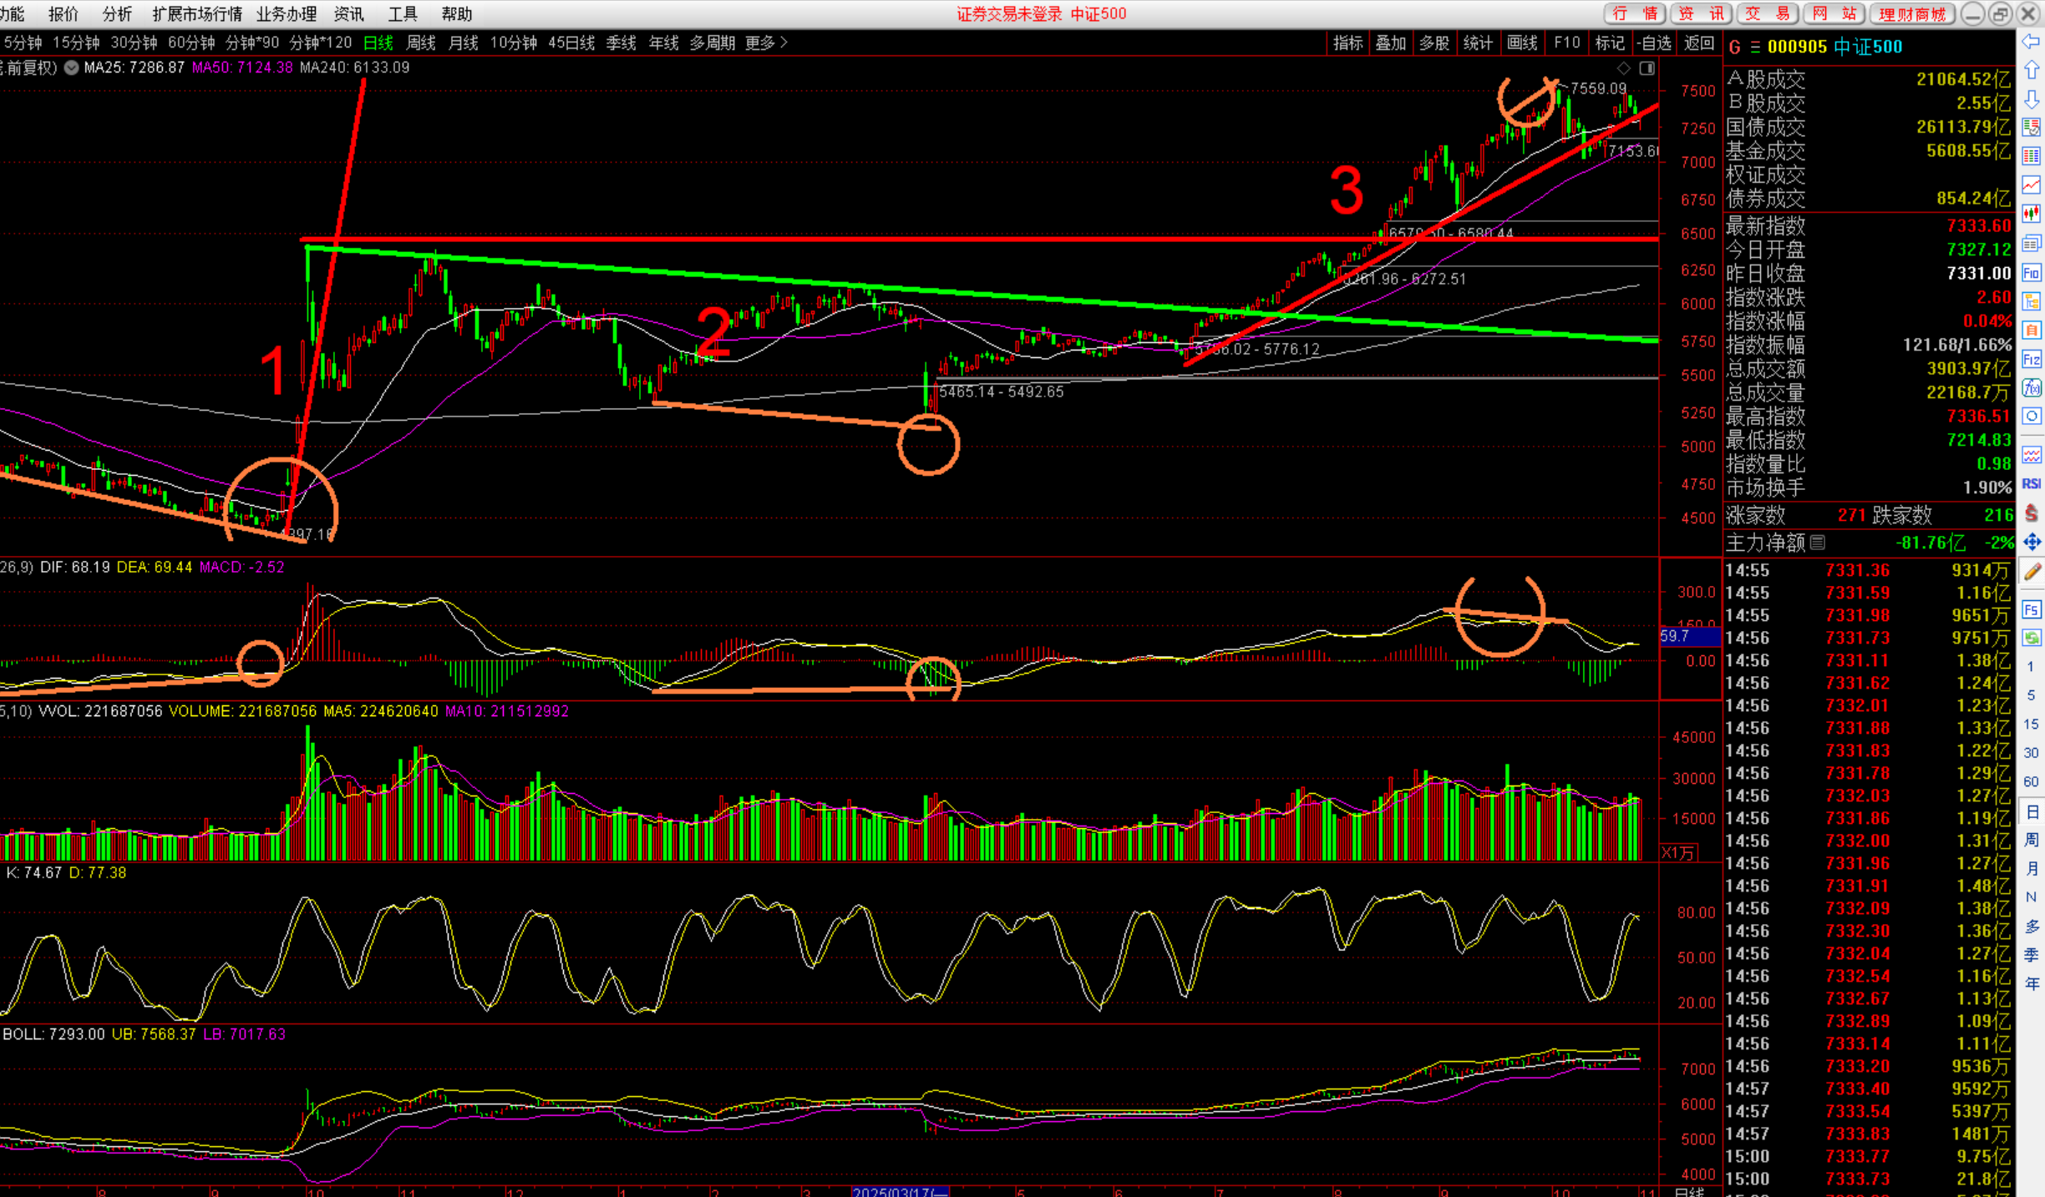Viewport: 2045px width, 1197px height.
Task: Select the pencil drawing tool icon
Action: tap(2031, 572)
